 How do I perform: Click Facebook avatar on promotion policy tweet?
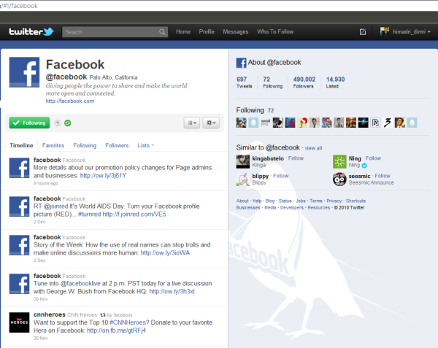tap(19, 168)
